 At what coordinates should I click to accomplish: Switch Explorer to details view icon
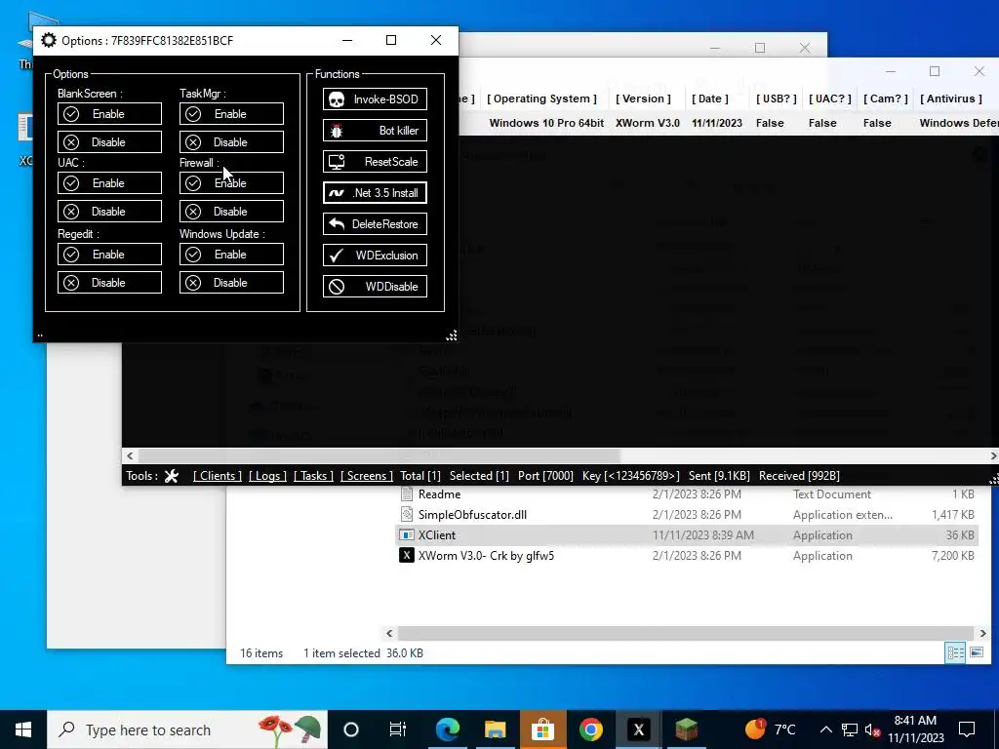[x=955, y=652]
